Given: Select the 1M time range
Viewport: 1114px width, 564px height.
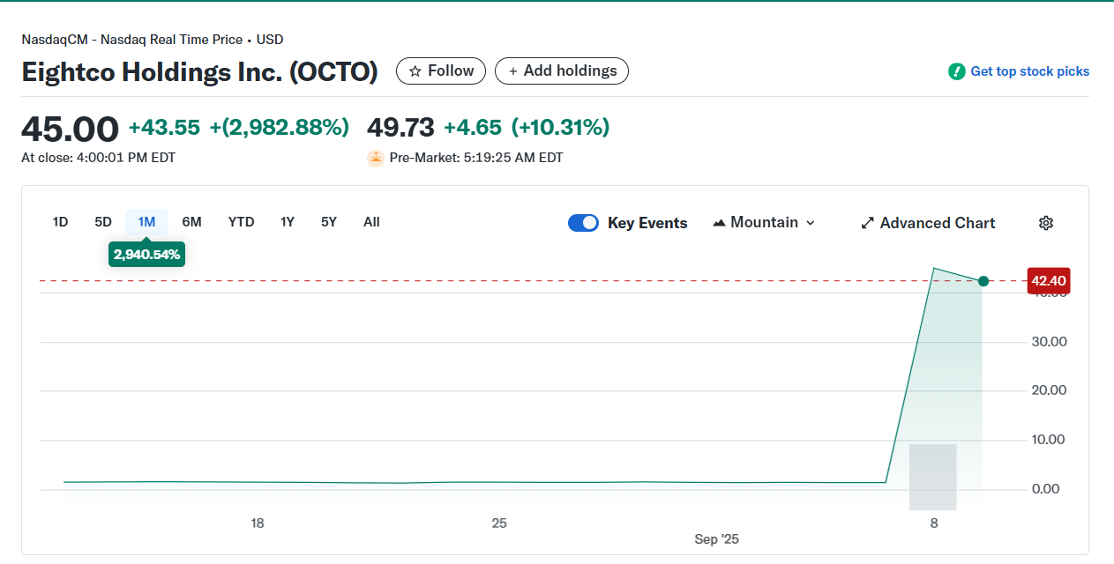Looking at the screenshot, I should [x=146, y=222].
